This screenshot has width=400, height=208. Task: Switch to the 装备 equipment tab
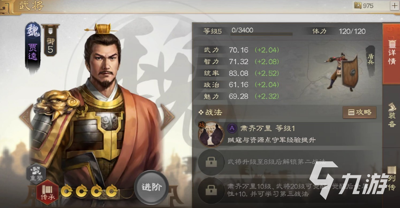(x=391, y=115)
